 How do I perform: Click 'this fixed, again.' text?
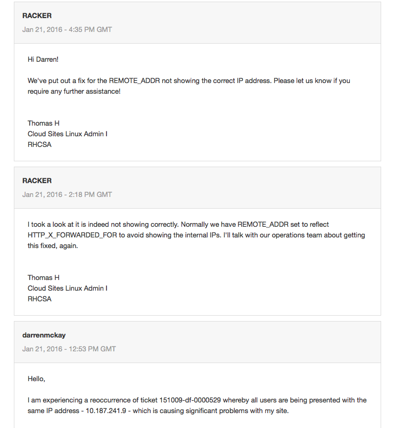pos(53,246)
